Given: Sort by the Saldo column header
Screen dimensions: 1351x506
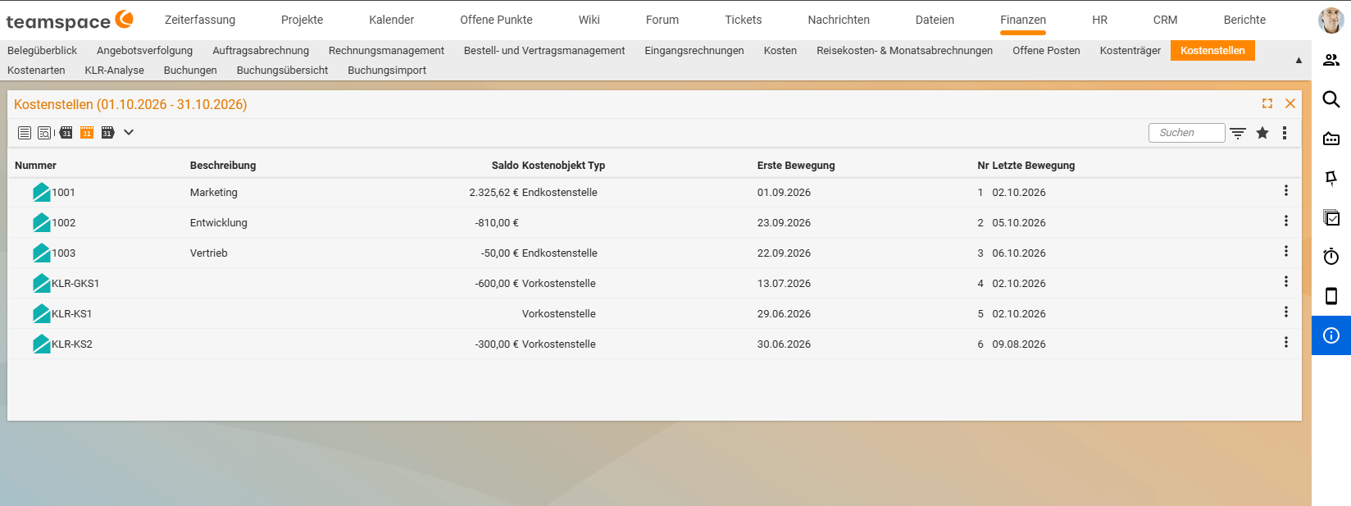Looking at the screenshot, I should coord(505,166).
